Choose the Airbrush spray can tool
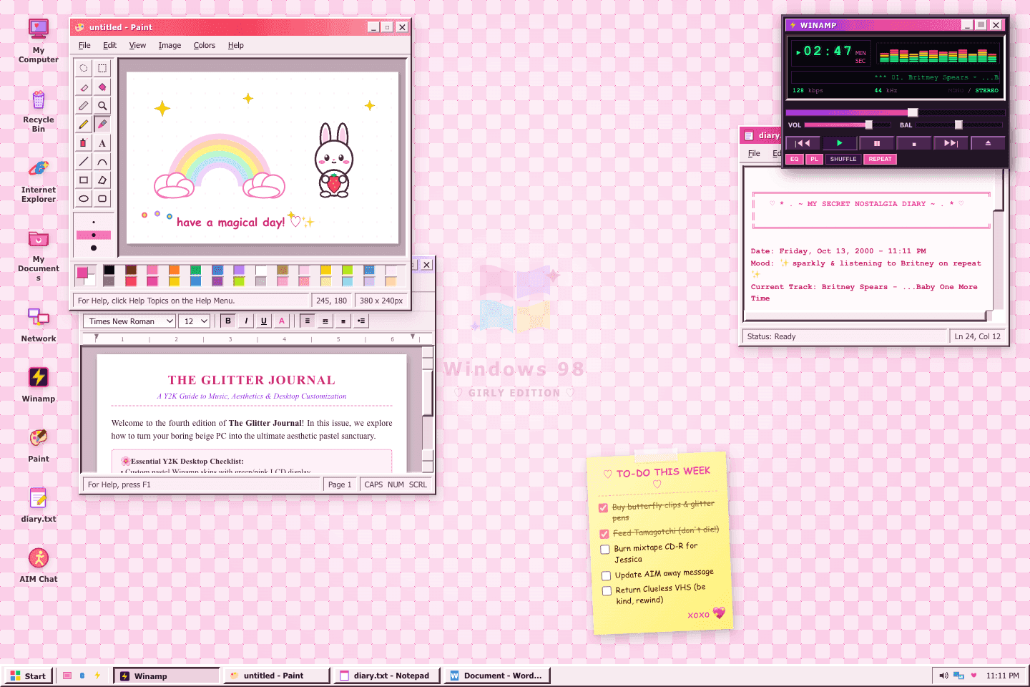 click(x=84, y=142)
